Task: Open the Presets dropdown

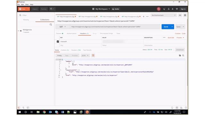Action: click(180, 38)
